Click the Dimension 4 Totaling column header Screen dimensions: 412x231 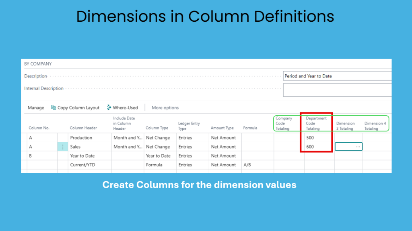pyautogui.click(x=375, y=126)
